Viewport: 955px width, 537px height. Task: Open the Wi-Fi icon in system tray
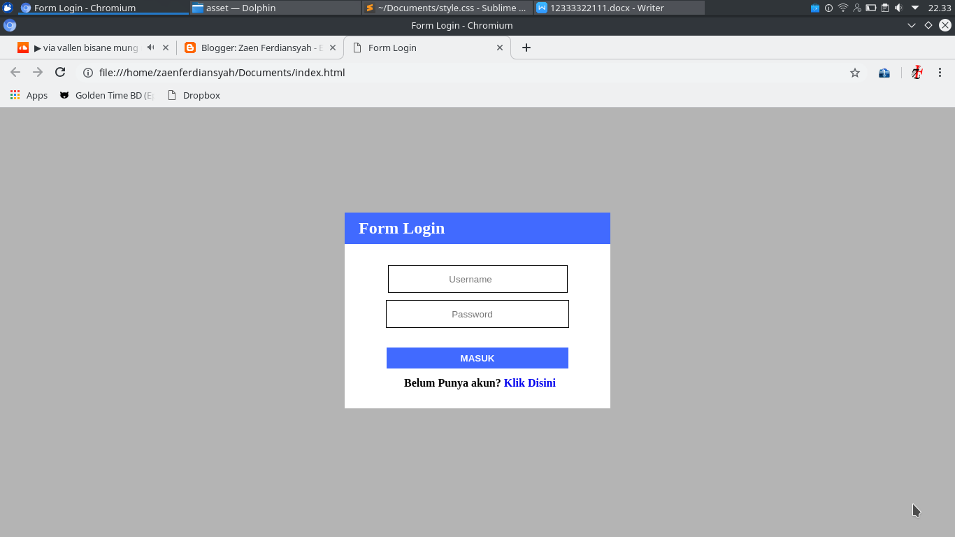click(842, 8)
